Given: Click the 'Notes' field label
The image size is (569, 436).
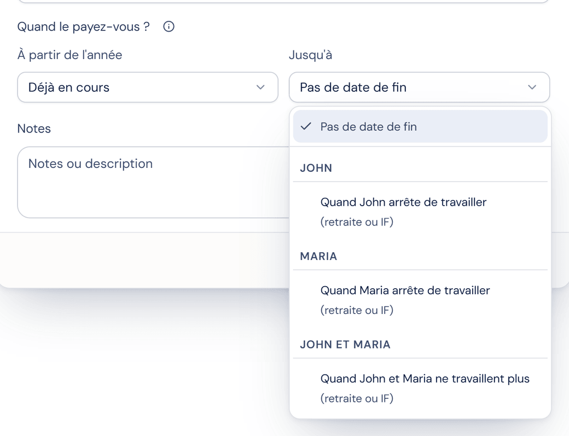Looking at the screenshot, I should tap(34, 129).
